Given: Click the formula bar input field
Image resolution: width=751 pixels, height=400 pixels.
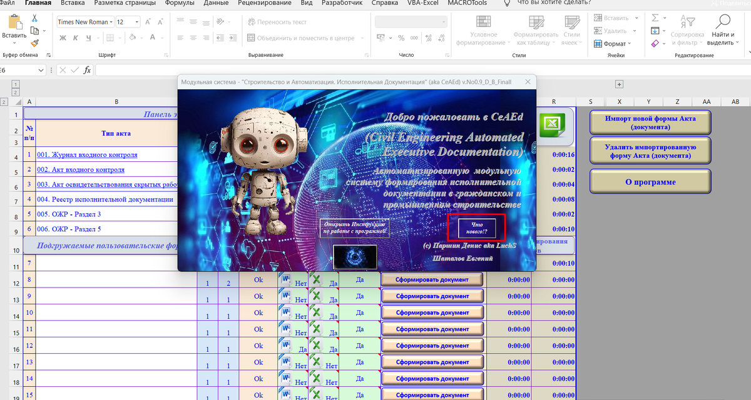Looking at the screenshot, I should [422, 70].
